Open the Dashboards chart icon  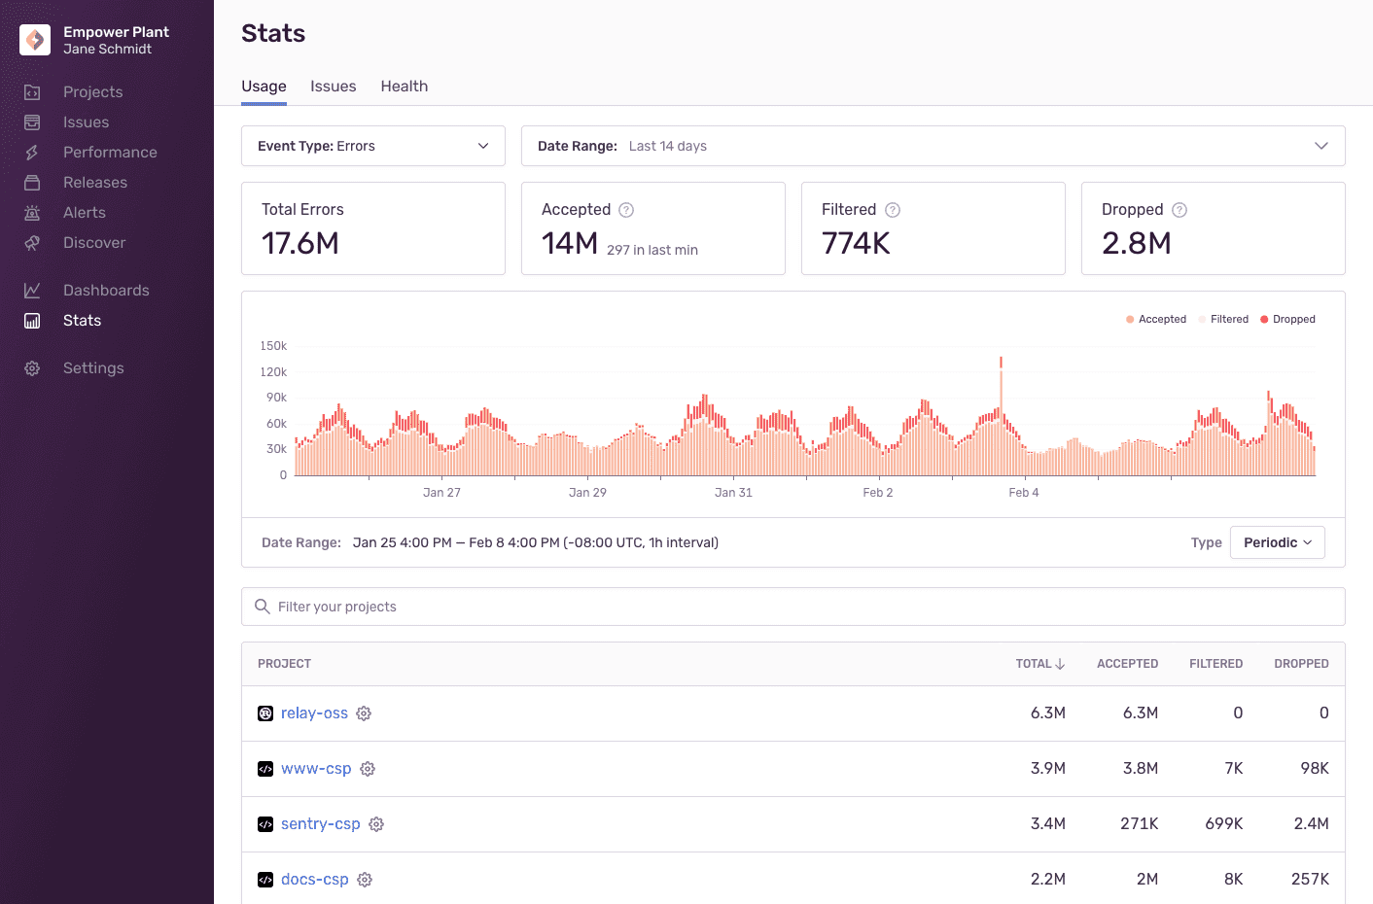click(32, 290)
